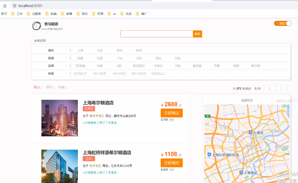Open the site information icon in address bar
Screen dimensions: 298x183
[15, 6]
